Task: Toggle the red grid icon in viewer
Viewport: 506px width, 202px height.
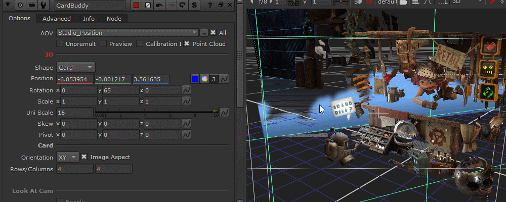Action: point(370,2)
